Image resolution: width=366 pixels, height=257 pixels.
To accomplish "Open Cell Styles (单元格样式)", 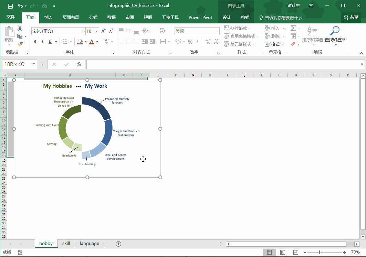I will point(239,44).
